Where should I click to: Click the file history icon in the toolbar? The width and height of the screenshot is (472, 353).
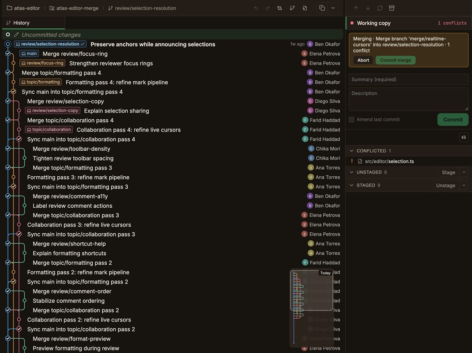305,8
